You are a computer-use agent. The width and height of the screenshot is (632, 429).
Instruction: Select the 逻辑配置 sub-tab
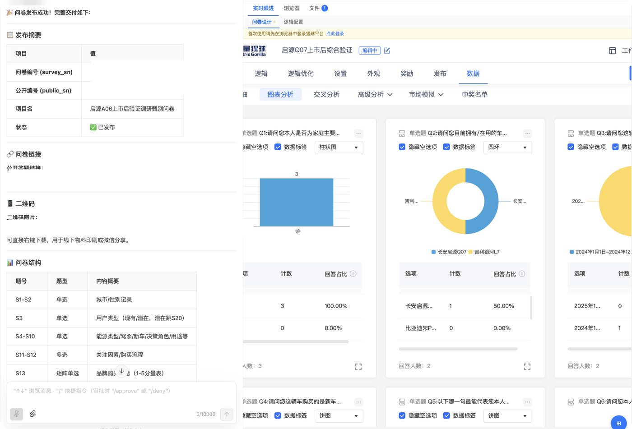(293, 22)
